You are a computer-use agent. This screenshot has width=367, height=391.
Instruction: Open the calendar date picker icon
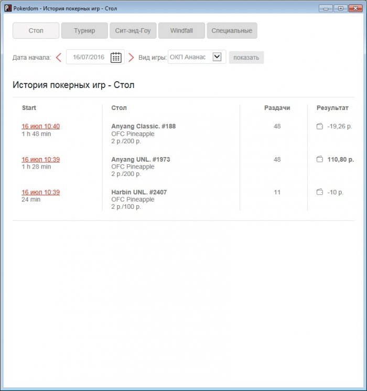[116, 58]
